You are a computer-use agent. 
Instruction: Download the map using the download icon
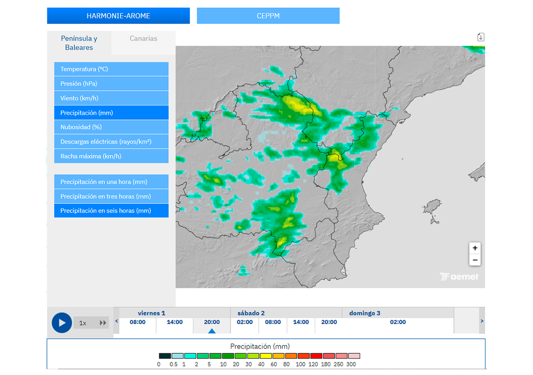[480, 37]
